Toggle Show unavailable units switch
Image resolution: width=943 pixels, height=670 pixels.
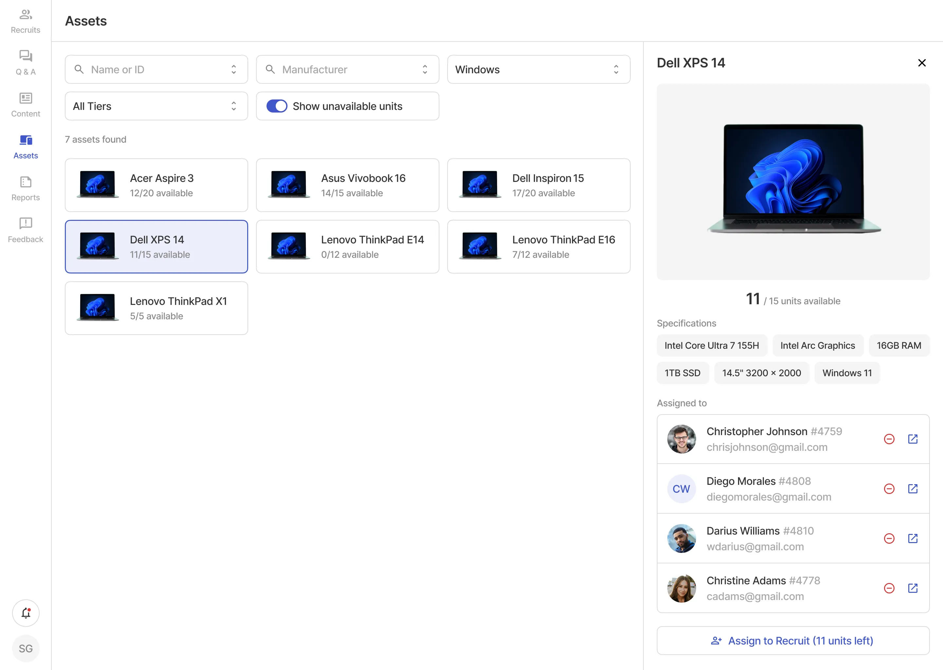[x=277, y=106]
